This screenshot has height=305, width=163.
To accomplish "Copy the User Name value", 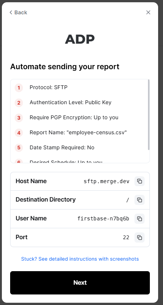I will tap(139, 219).
